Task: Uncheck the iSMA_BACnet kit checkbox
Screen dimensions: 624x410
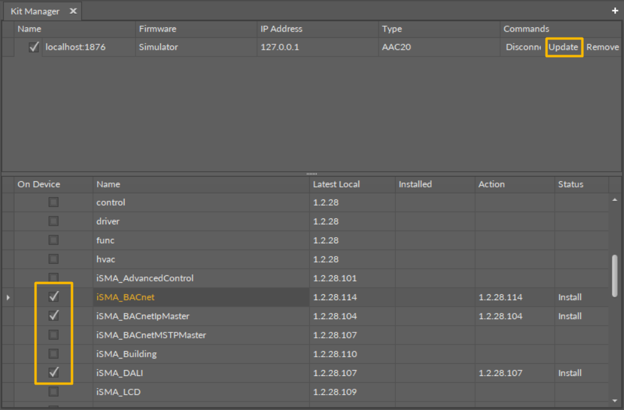Action: [53, 297]
